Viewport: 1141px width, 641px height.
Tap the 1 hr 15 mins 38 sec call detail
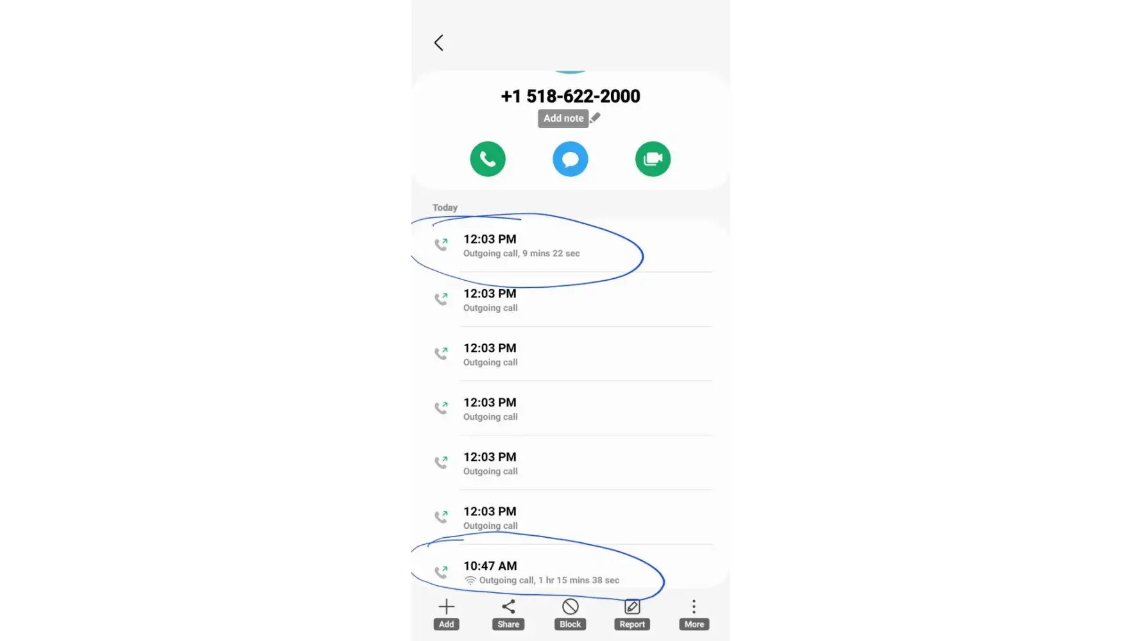[x=579, y=580]
